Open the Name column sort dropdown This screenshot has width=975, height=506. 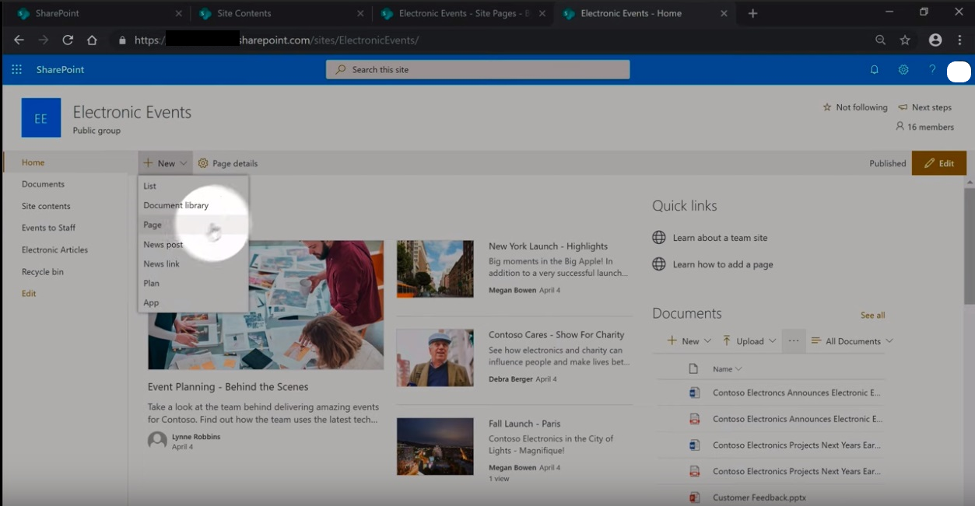728,369
